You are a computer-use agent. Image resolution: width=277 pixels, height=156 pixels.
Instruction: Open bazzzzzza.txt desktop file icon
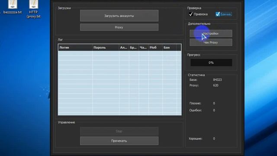[x=13, y=7]
